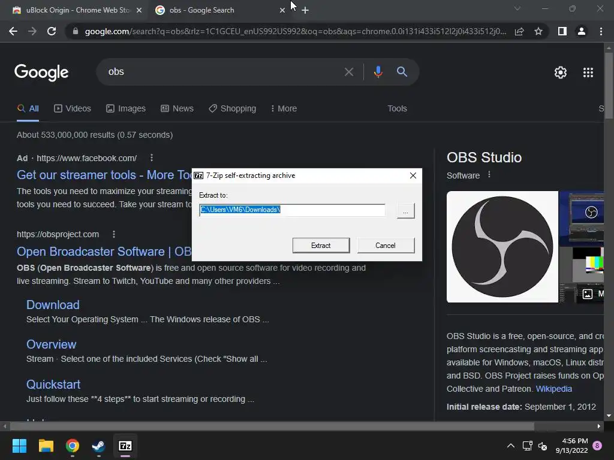
Task: Click the vertical page scrollbar
Action: tap(609, 85)
